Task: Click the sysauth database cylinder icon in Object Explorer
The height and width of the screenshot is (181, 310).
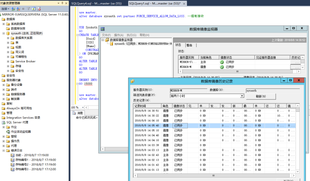Action: (x=8, y=33)
